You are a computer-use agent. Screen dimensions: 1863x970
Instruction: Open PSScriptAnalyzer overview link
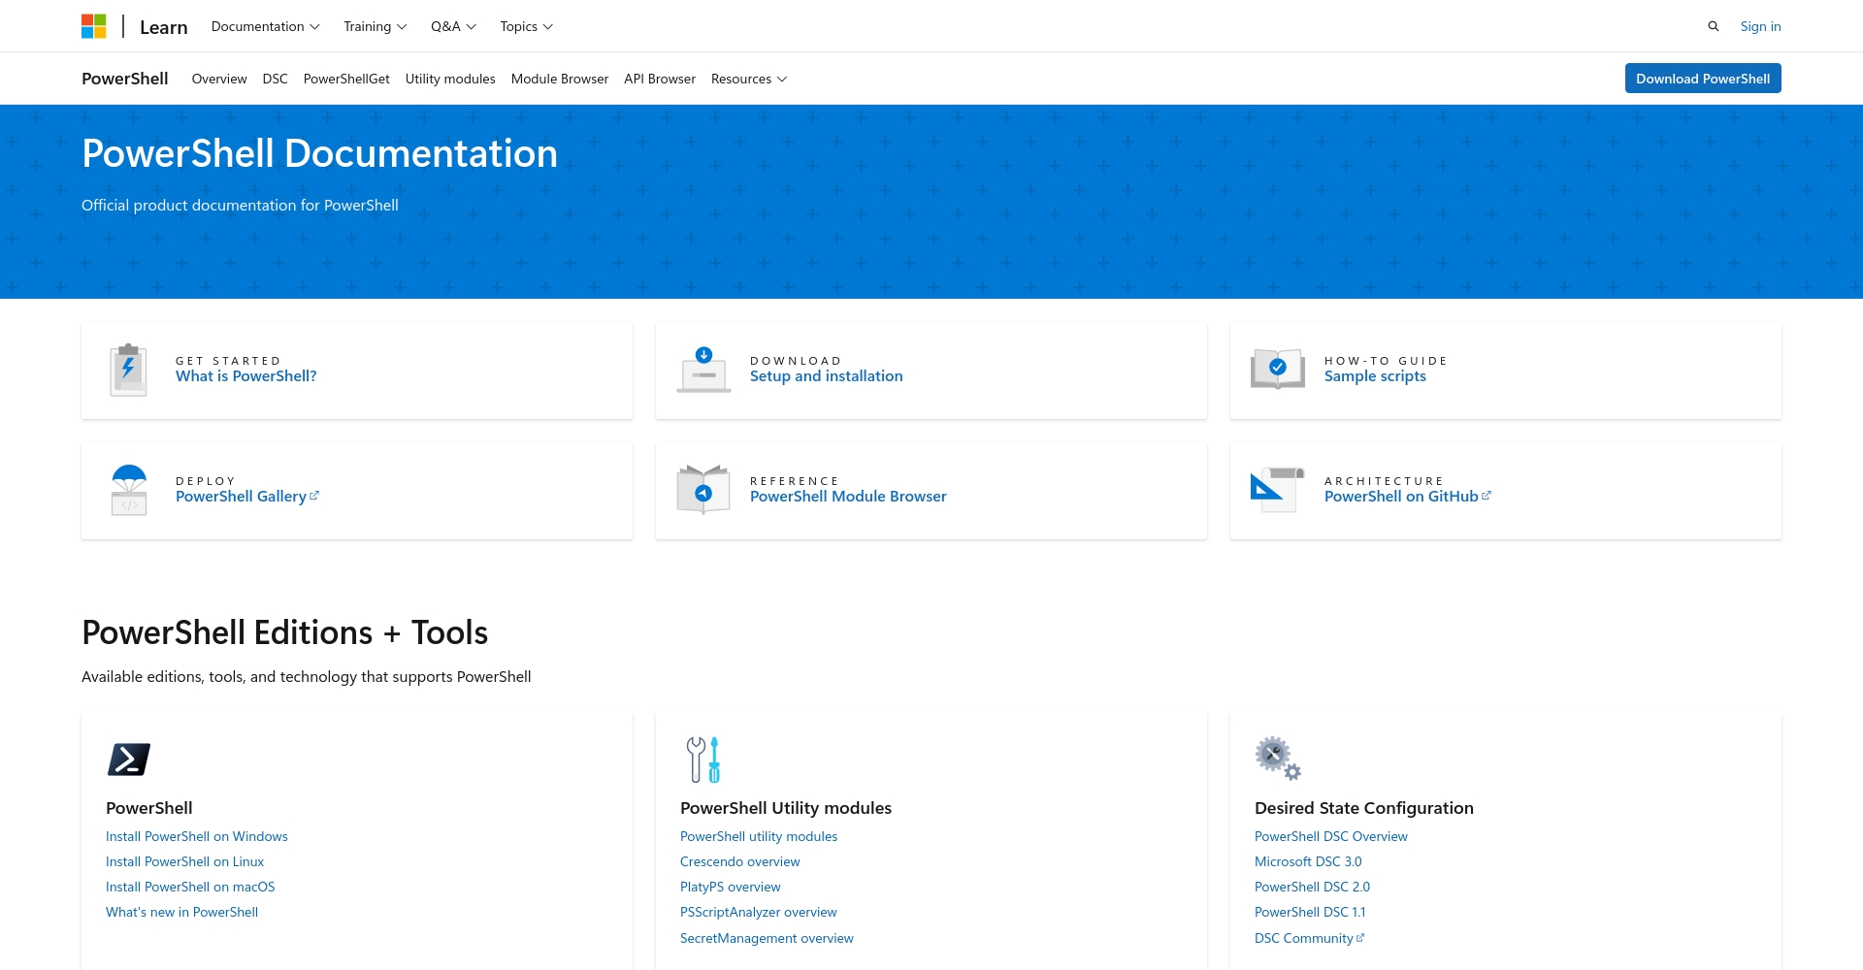[759, 912]
